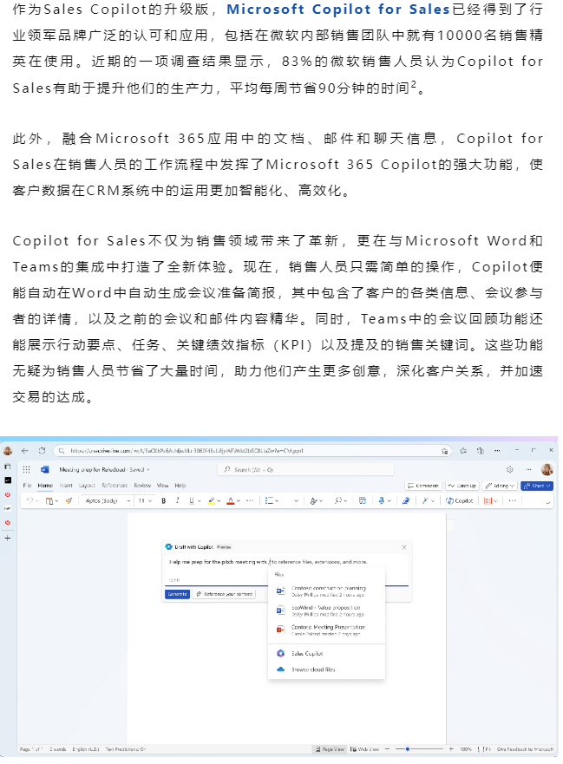Click the zoom out minus icon
The image size is (563, 764).
click(x=387, y=749)
